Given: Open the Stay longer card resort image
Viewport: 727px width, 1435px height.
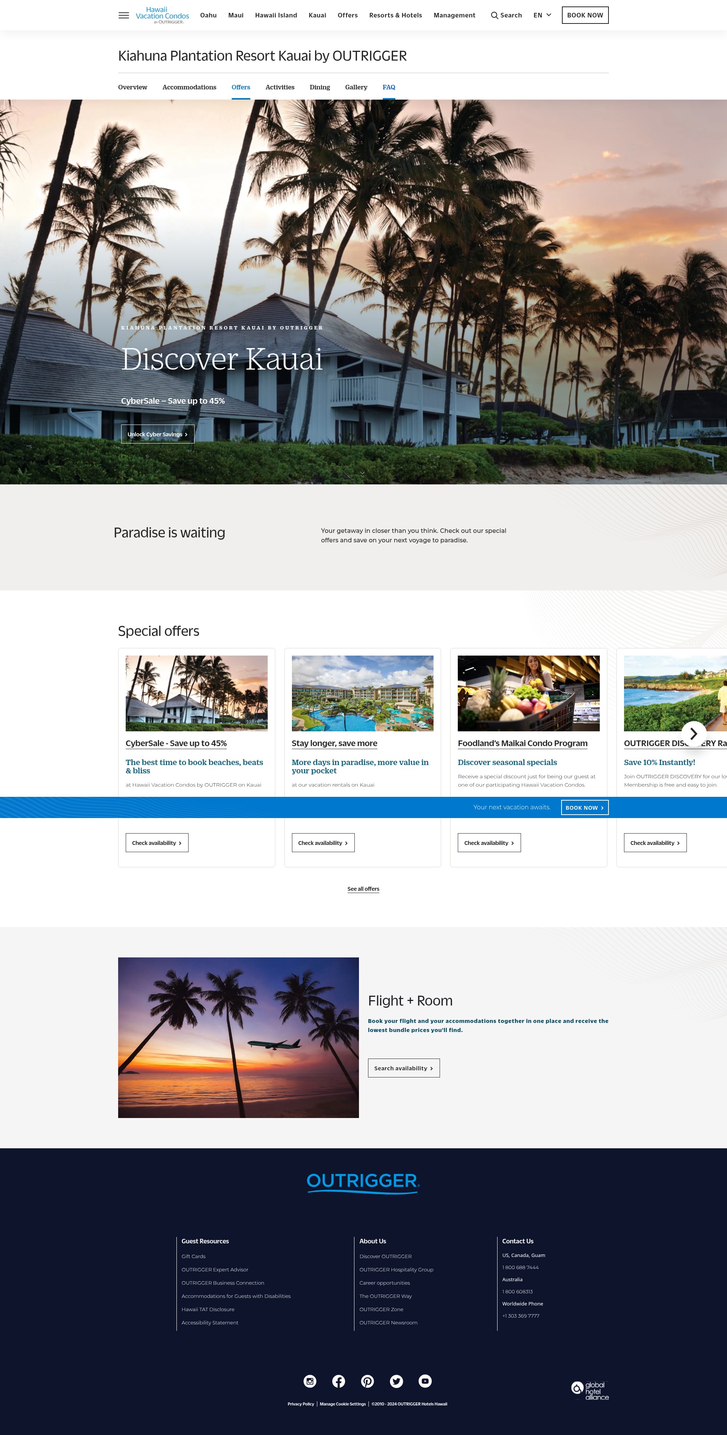Looking at the screenshot, I should [363, 693].
